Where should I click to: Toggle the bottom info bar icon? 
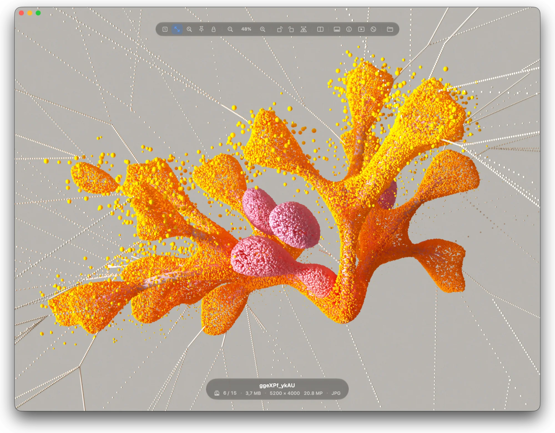pyautogui.click(x=337, y=29)
